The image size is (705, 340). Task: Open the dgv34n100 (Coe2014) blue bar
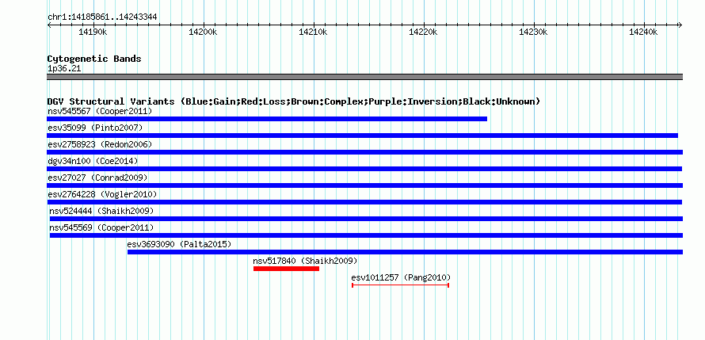click(364, 169)
